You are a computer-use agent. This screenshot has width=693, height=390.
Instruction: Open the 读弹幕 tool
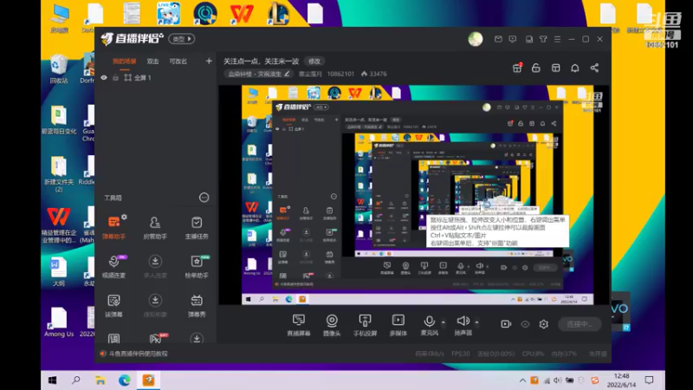pyautogui.click(x=114, y=305)
